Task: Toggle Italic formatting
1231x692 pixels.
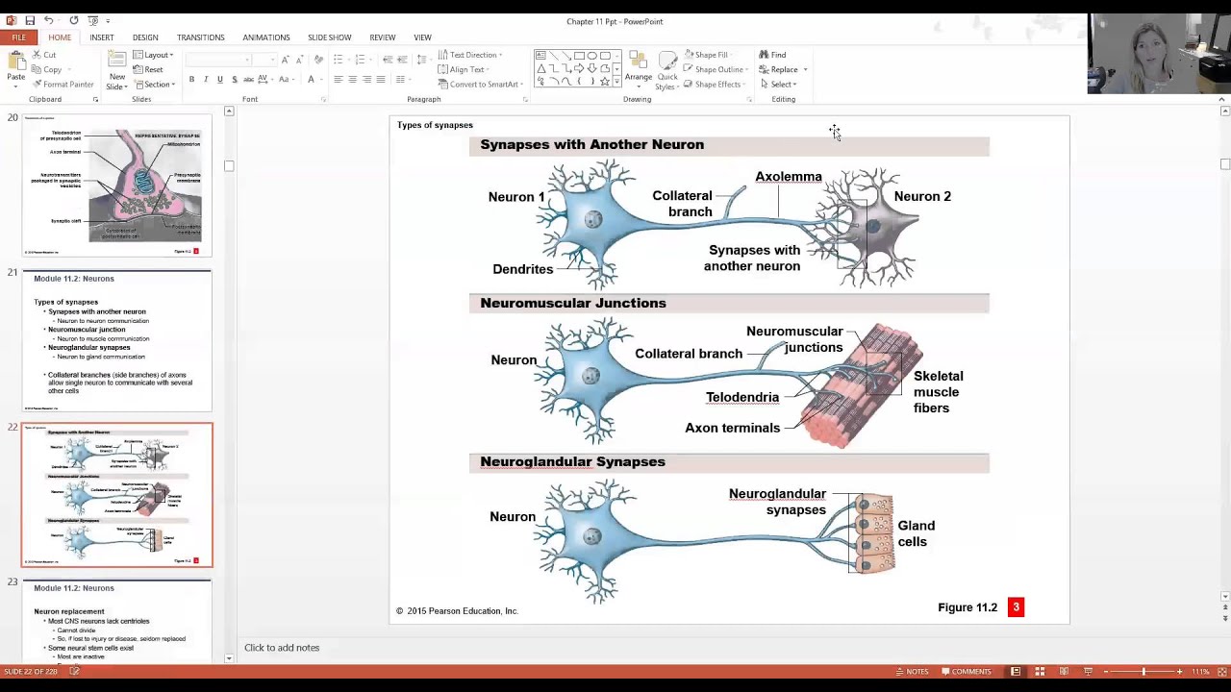Action: 206,79
